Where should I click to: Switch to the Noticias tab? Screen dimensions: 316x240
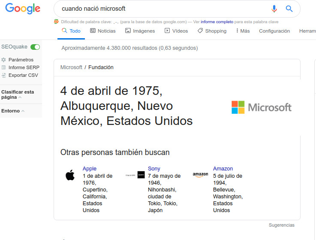point(103,31)
